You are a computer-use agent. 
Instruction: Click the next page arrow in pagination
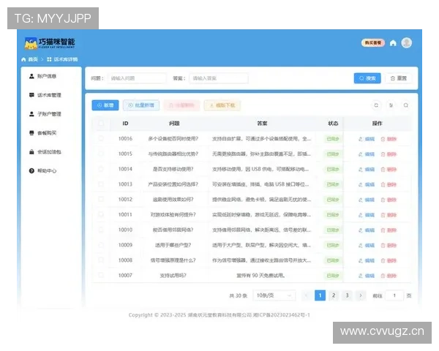pyautogui.click(x=361, y=295)
